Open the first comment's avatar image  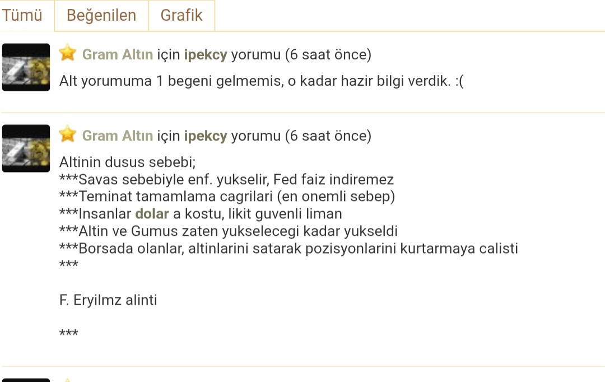point(26,67)
